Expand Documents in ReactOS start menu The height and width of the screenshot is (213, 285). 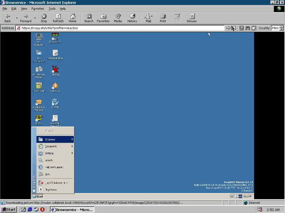point(55,146)
